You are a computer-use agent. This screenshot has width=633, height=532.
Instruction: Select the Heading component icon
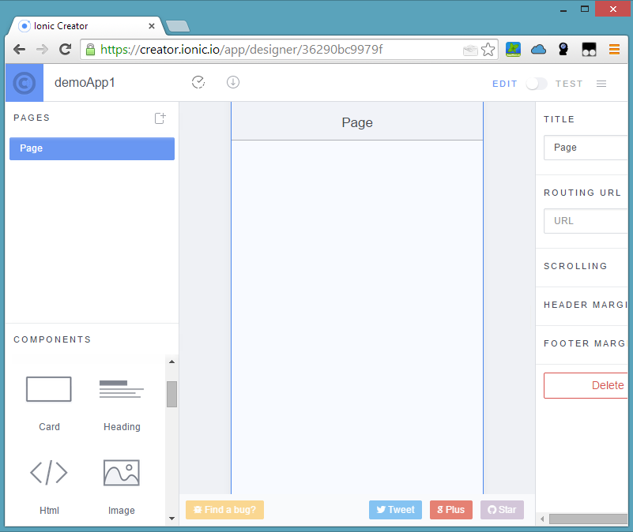(122, 389)
